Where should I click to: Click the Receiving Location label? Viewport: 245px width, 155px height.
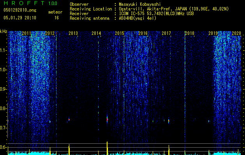(x=91, y=9)
